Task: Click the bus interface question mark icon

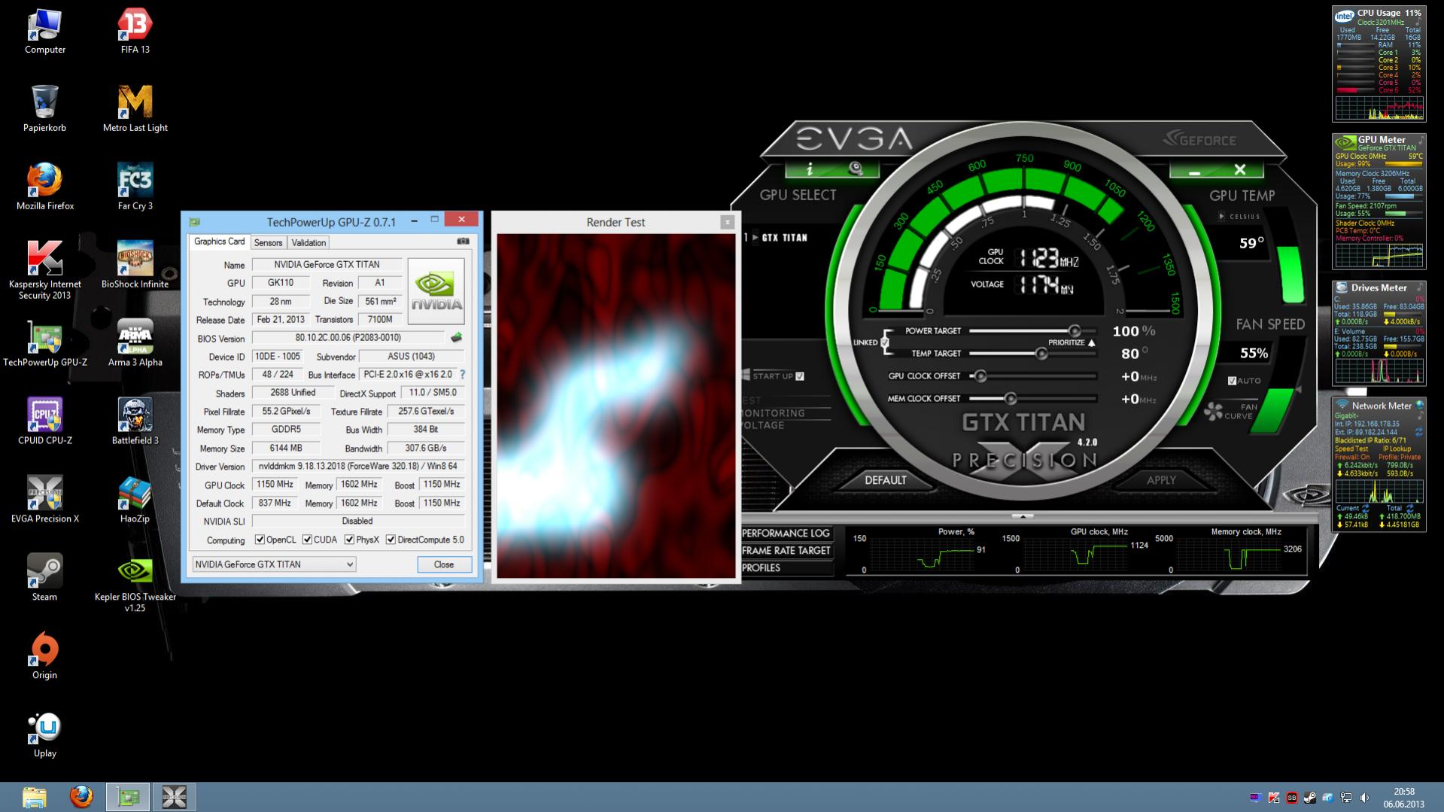Action: pyautogui.click(x=462, y=374)
